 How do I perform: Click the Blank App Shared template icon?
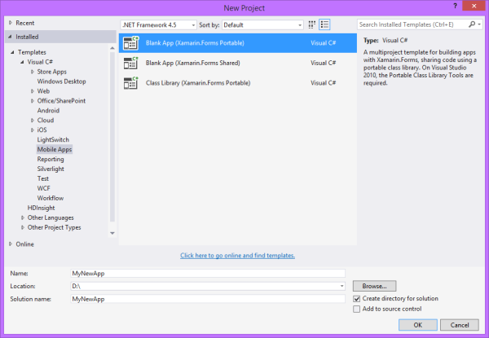pyautogui.click(x=130, y=63)
